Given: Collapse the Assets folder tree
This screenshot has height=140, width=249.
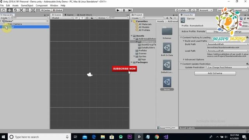Looking at the screenshot, I should pos(132,36).
